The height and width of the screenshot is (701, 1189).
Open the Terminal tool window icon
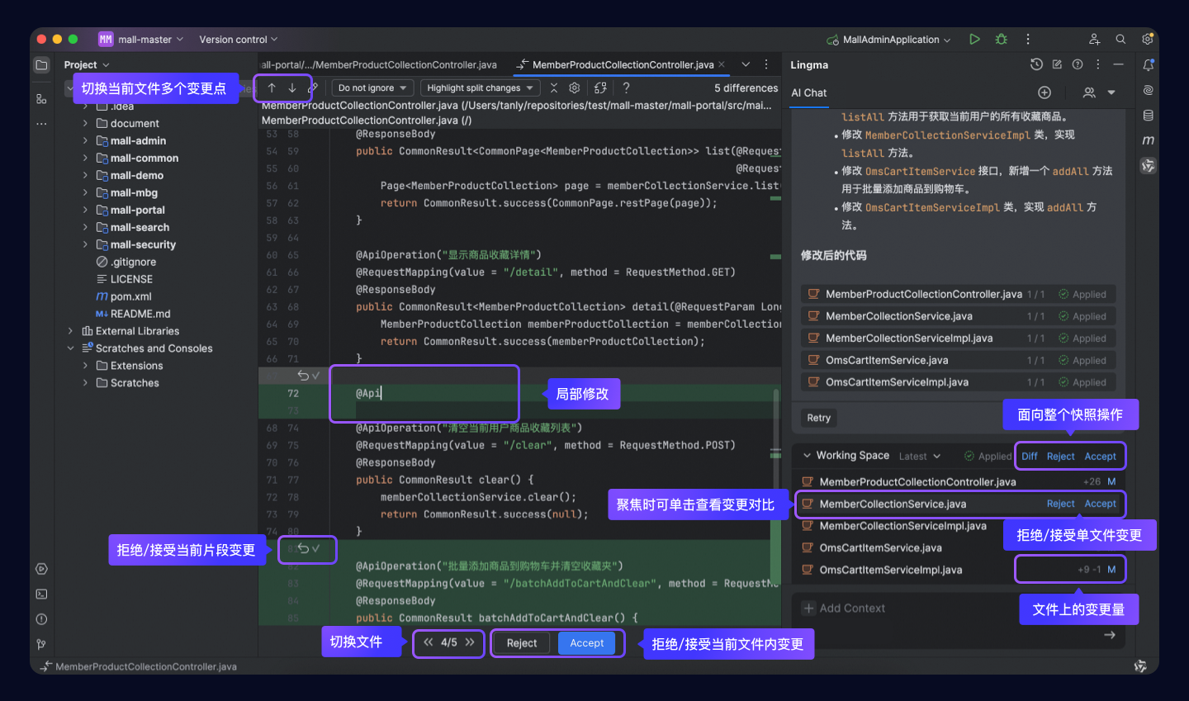pos(41,594)
